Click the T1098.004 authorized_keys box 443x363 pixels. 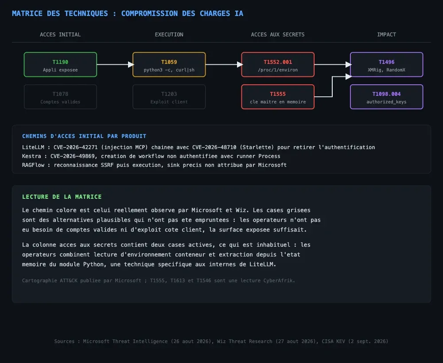386,97
